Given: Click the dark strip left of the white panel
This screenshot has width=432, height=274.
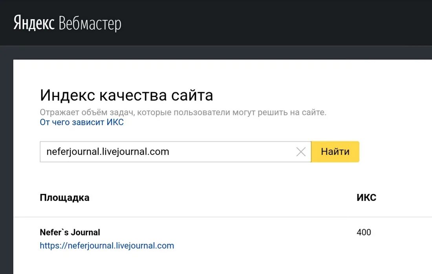Looking at the screenshot, I should pos(6,165).
